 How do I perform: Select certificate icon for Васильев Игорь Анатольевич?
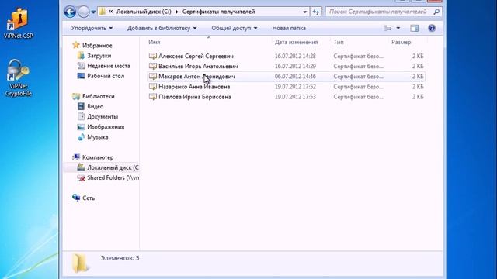pyautogui.click(x=153, y=66)
